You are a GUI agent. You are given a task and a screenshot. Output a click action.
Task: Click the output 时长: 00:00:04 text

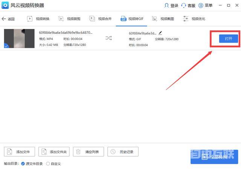(138, 45)
